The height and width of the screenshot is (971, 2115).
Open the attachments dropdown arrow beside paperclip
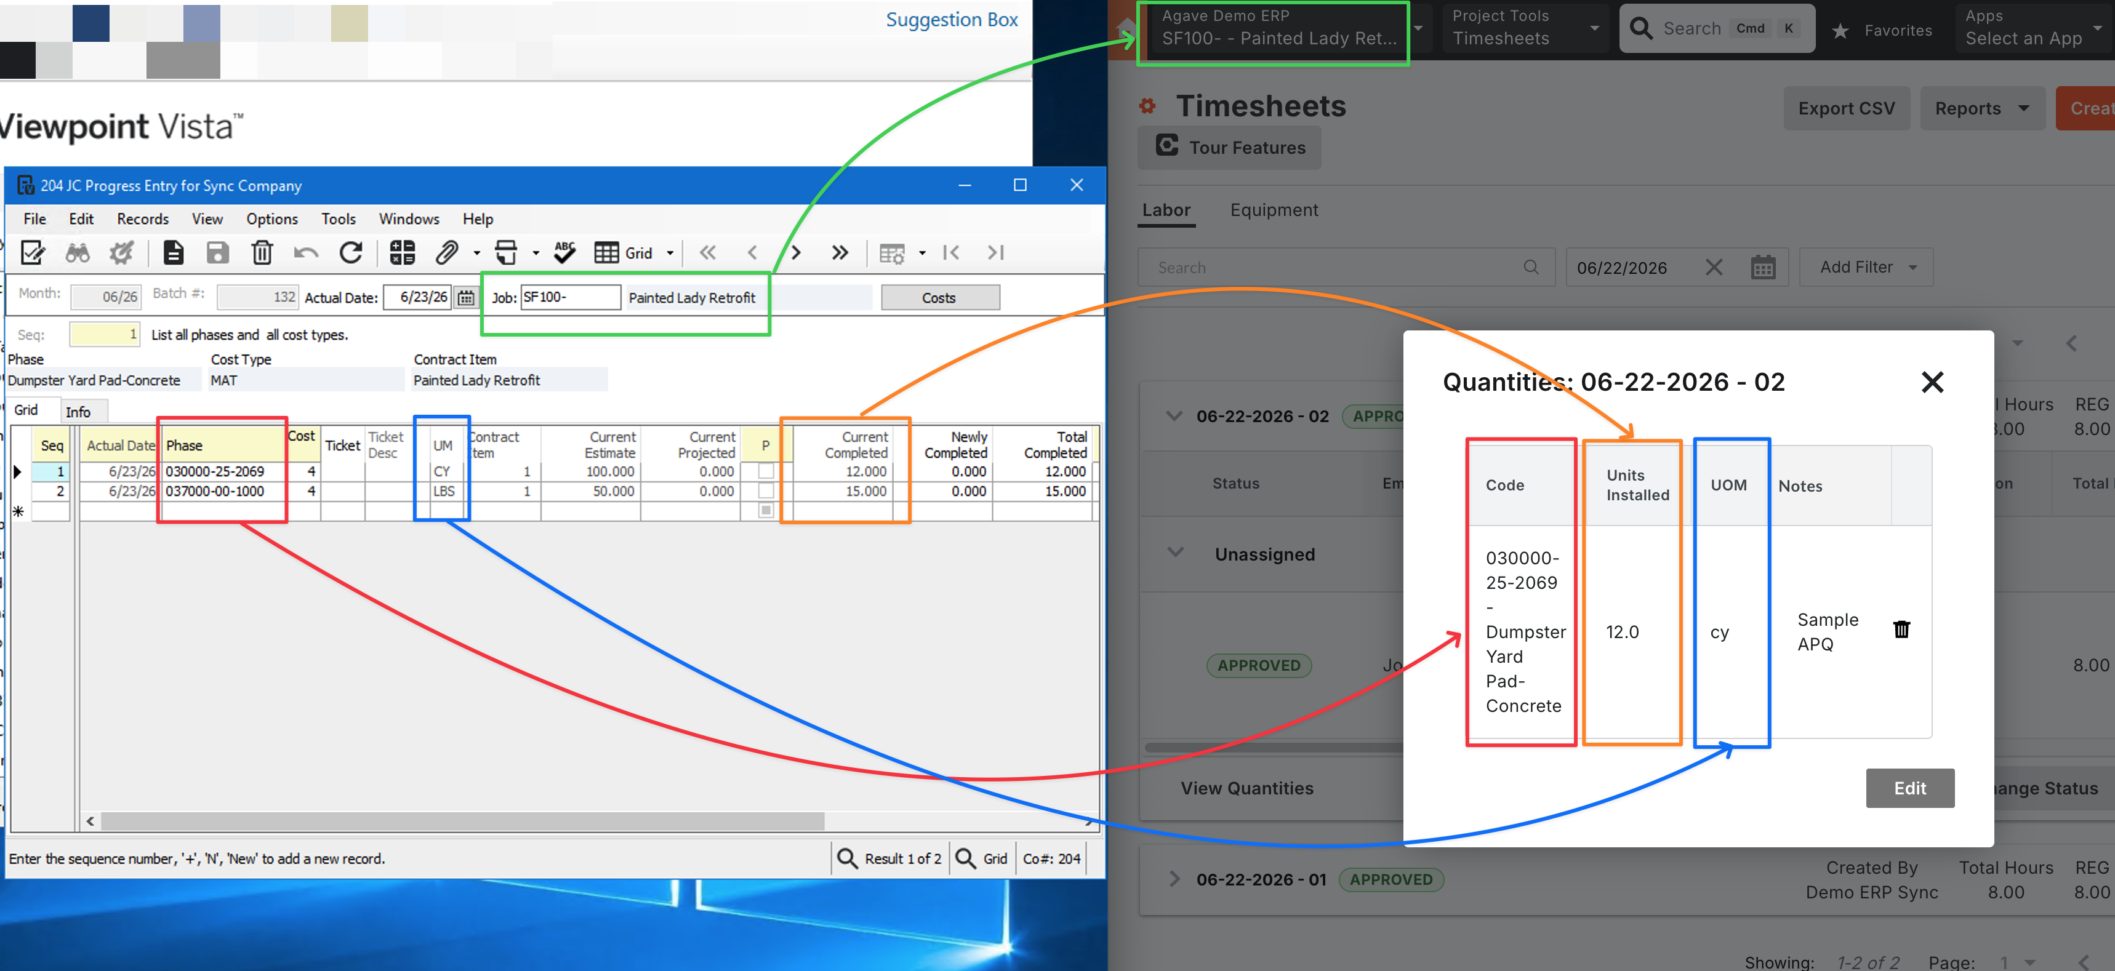[477, 253]
